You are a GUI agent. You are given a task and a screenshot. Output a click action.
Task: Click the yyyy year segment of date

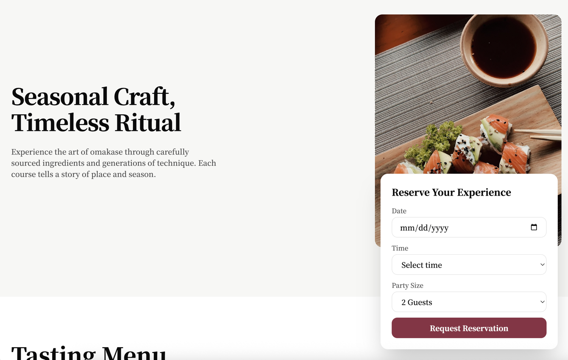coord(440,228)
